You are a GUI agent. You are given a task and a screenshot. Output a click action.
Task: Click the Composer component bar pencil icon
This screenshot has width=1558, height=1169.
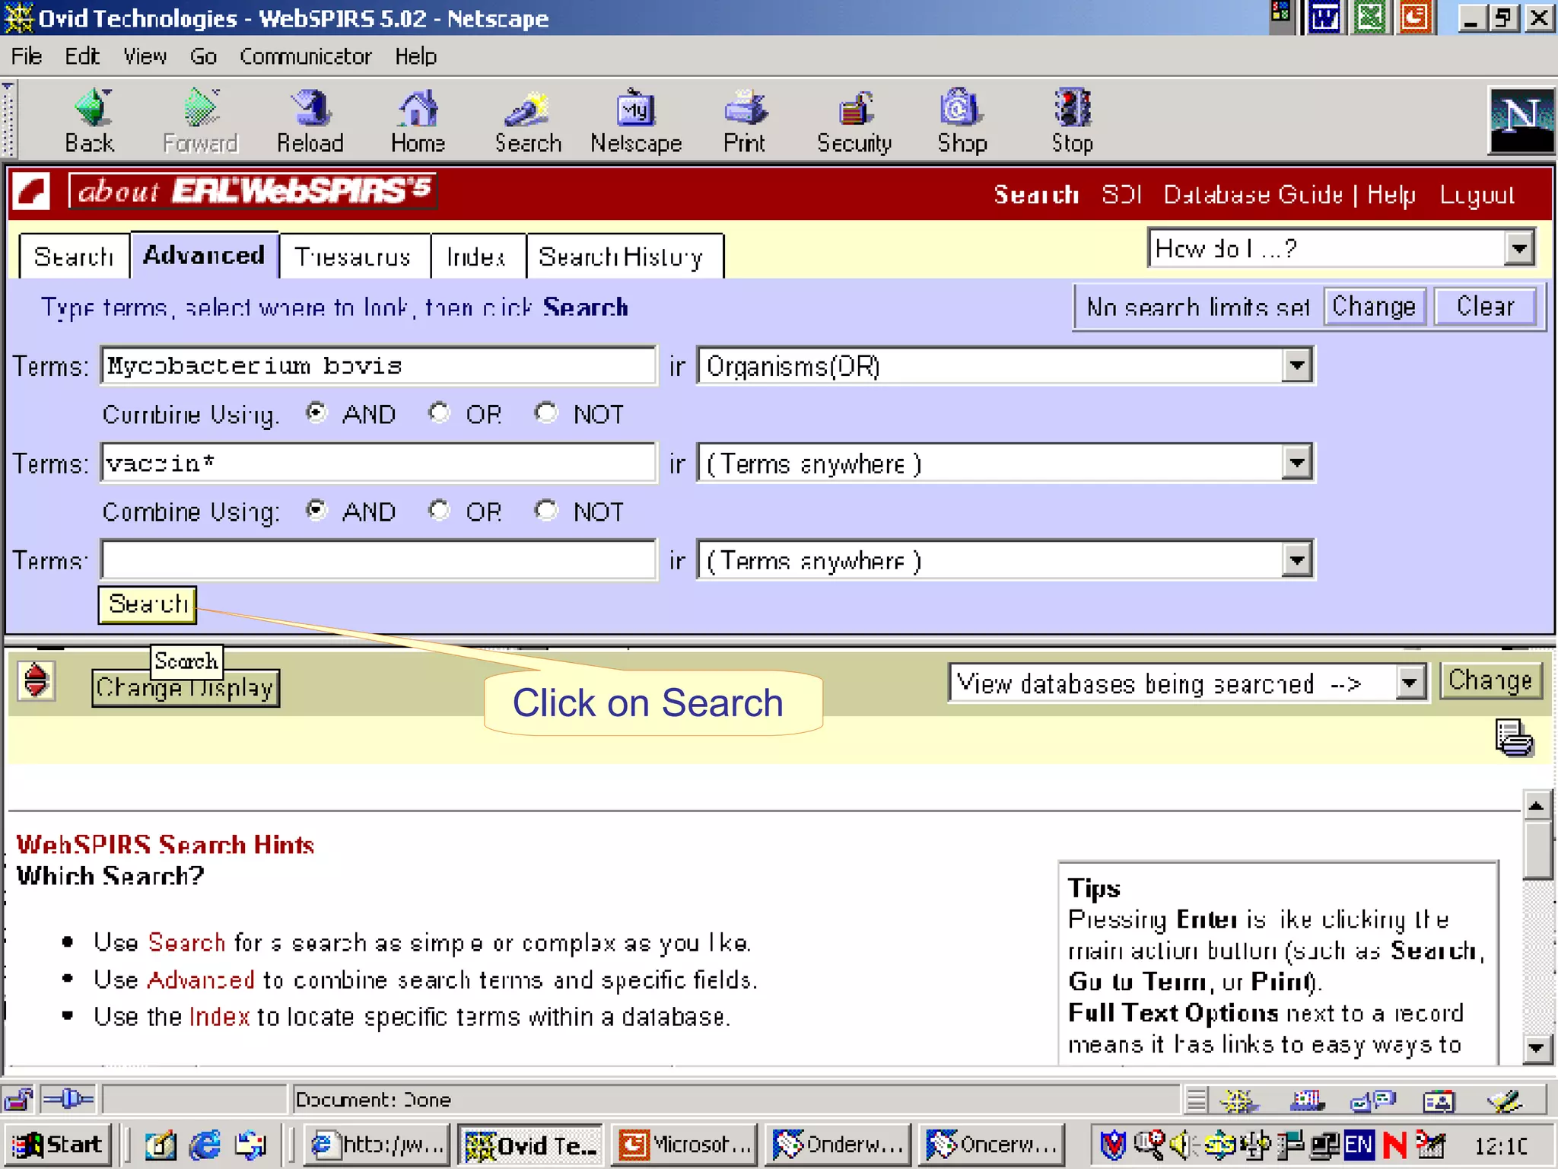coord(1505,1101)
